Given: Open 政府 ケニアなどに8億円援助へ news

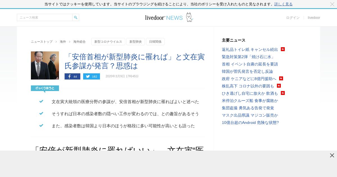Looking at the screenshot, I should click(249, 79).
